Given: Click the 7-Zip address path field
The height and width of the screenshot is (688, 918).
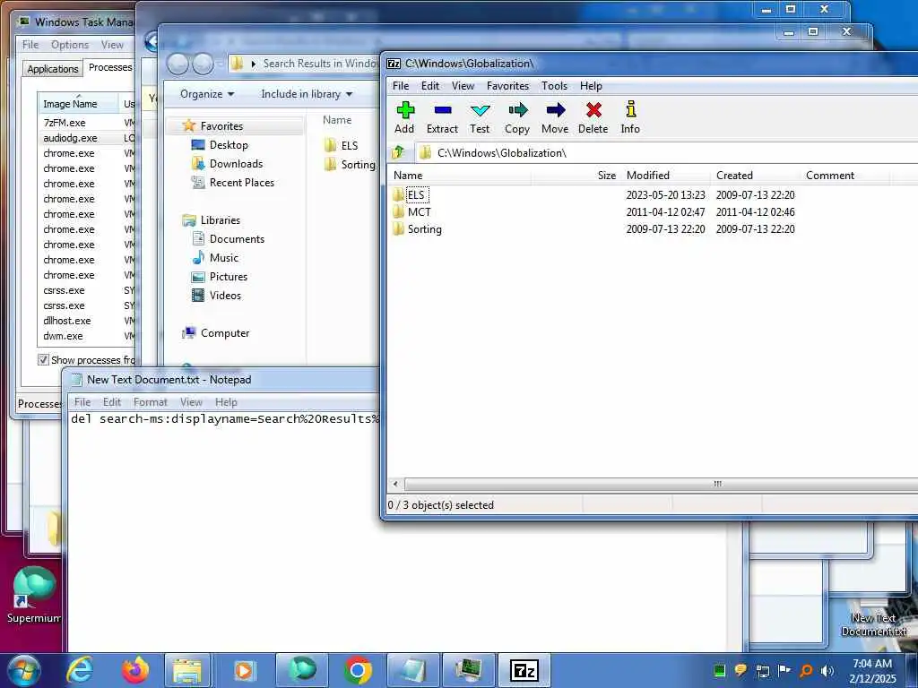Looking at the screenshot, I should [x=666, y=152].
